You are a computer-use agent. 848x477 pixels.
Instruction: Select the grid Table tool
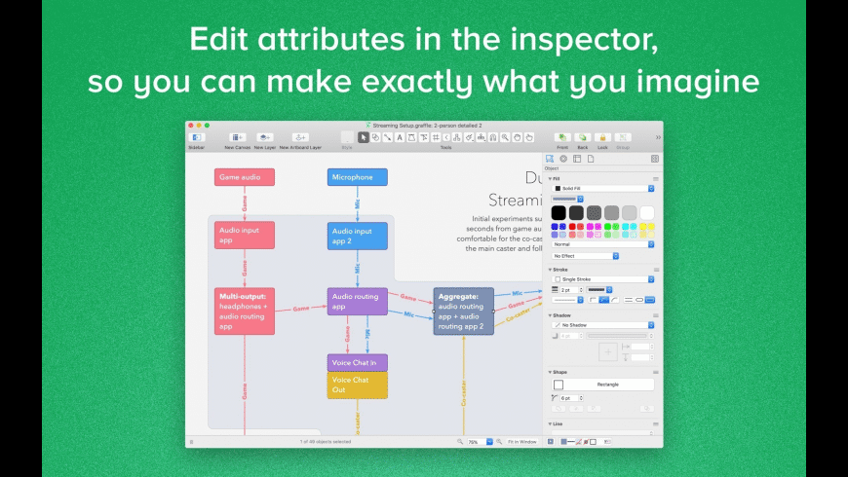pos(436,138)
